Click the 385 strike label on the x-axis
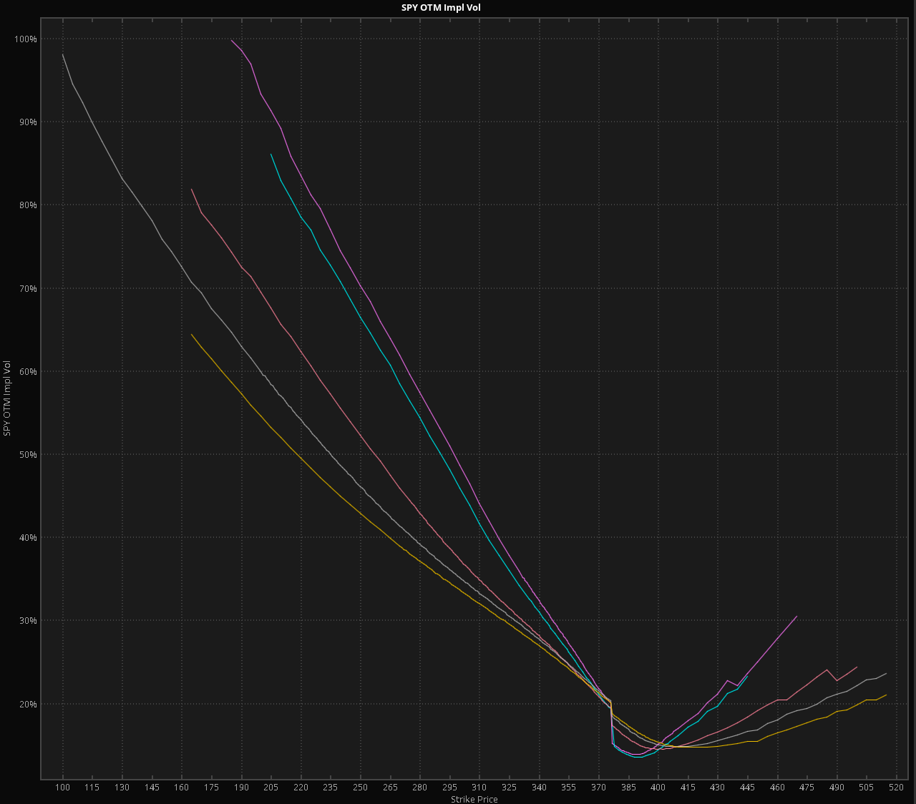The image size is (916, 804). pos(628,788)
